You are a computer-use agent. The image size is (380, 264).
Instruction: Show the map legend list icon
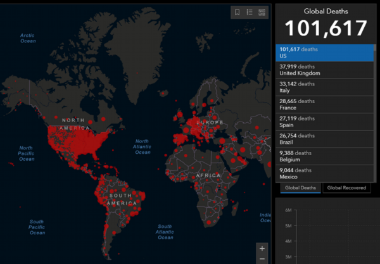[250, 12]
